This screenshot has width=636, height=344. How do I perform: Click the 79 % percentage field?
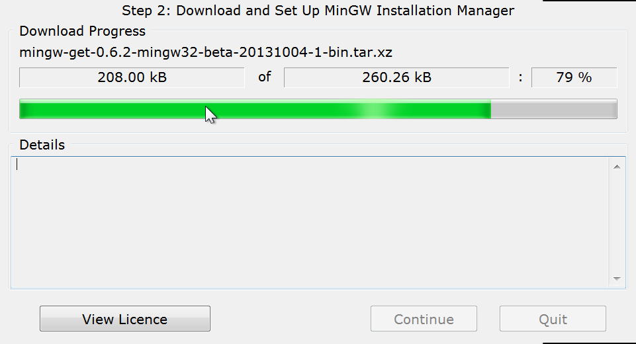point(574,77)
